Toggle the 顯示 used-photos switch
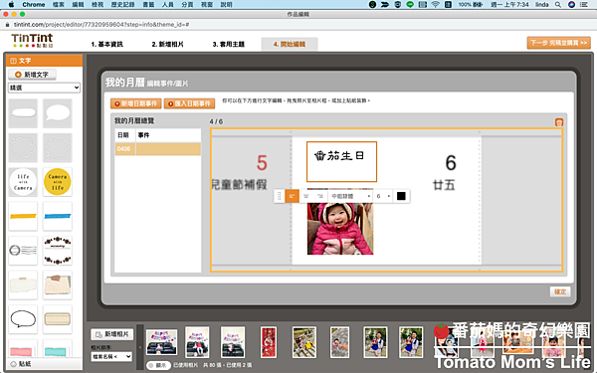 tap(158, 365)
